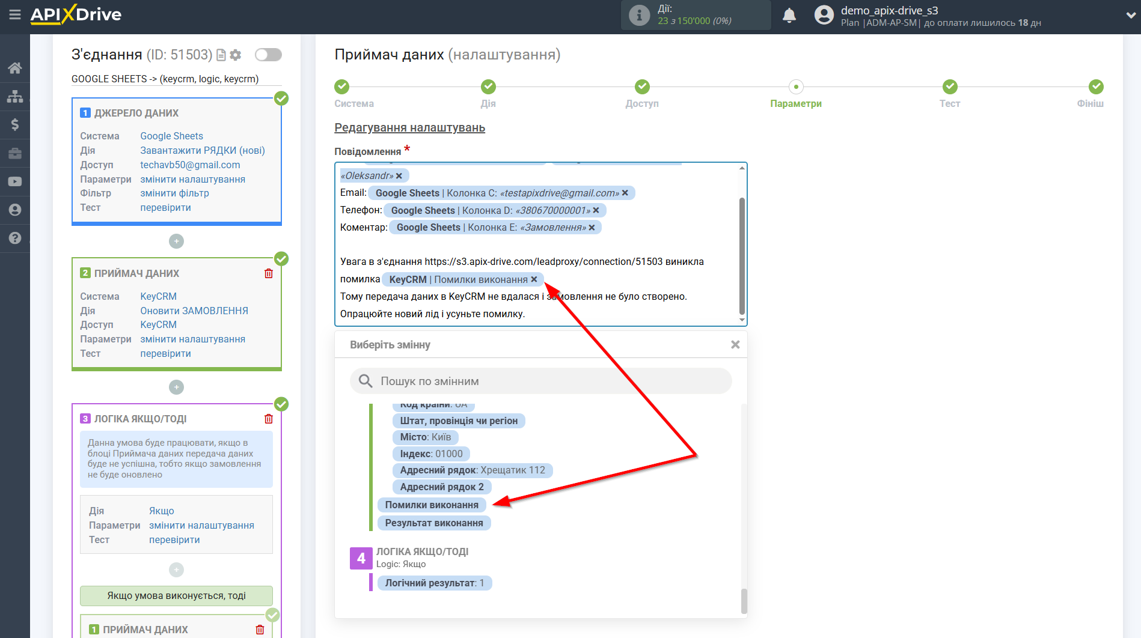Select variable Адресний рядок: Хрещатик 112
The height and width of the screenshot is (638, 1141).
click(x=473, y=470)
